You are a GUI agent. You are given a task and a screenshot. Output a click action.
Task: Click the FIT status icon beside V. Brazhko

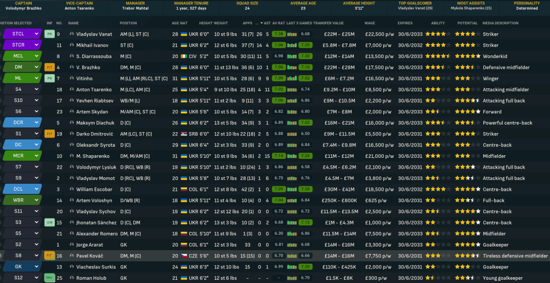point(49,68)
